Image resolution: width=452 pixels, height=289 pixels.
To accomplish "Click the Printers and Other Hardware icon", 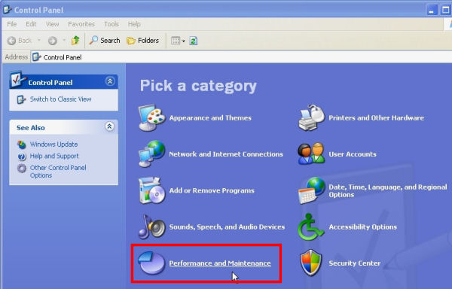I will point(311,117).
